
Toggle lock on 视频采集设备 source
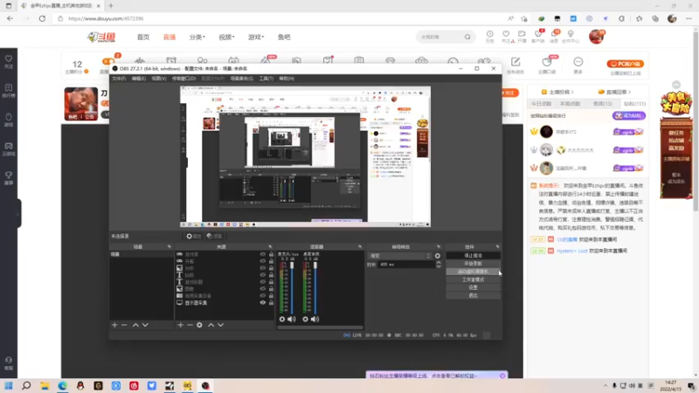coord(271,295)
